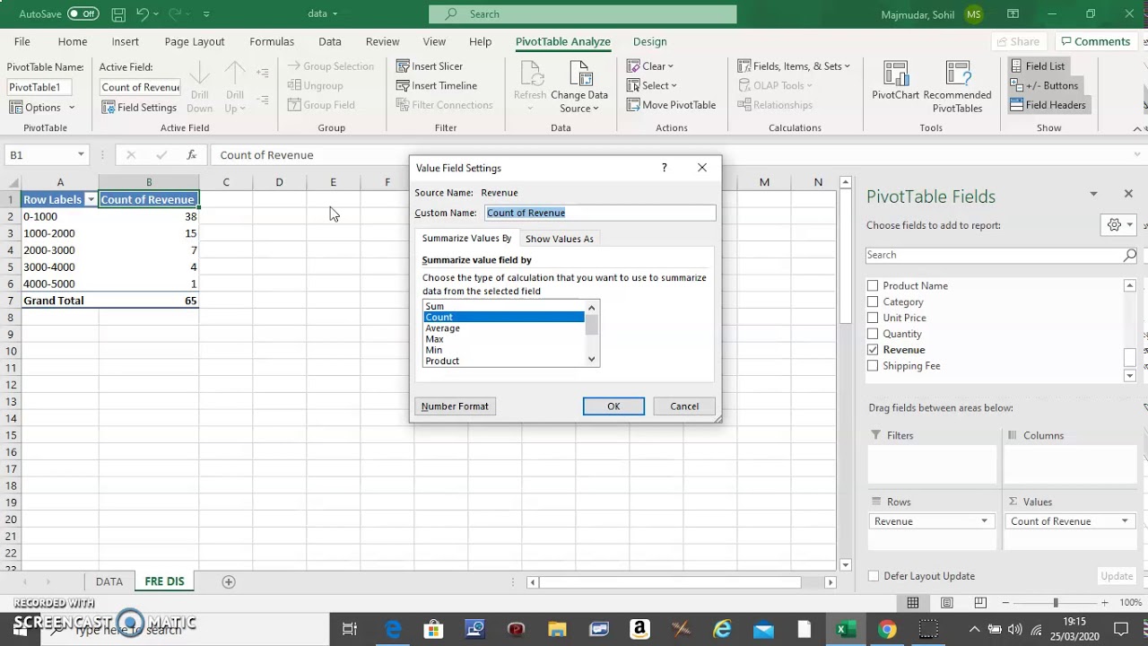Click the Custom Name input field
The image size is (1148, 646).
[600, 213]
